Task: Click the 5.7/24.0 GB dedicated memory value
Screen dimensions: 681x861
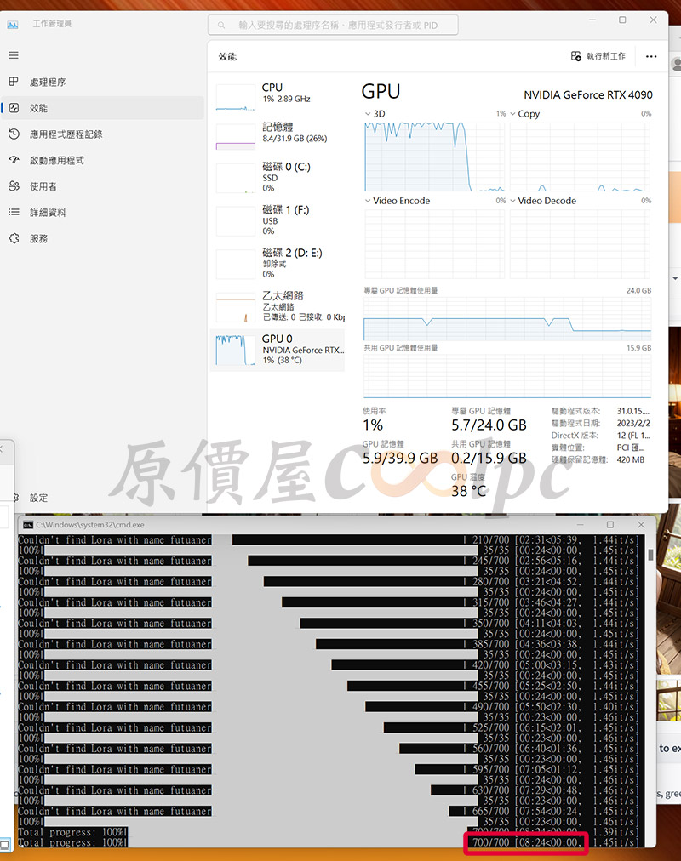Action: pyautogui.click(x=489, y=425)
